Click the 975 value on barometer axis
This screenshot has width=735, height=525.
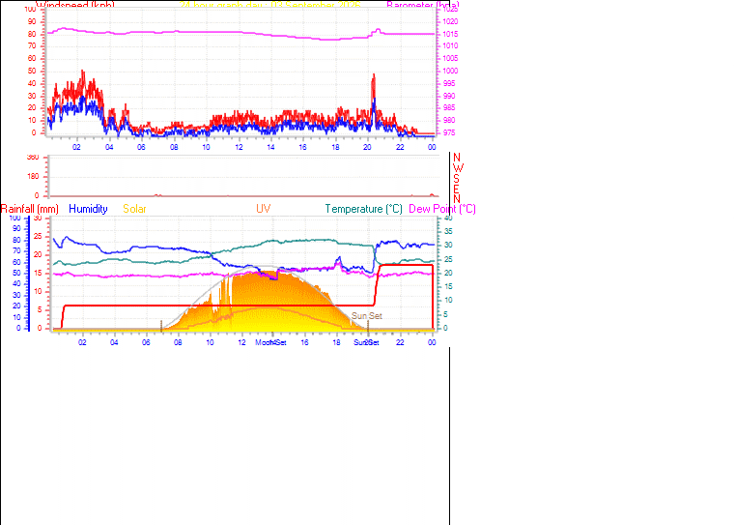pos(448,132)
